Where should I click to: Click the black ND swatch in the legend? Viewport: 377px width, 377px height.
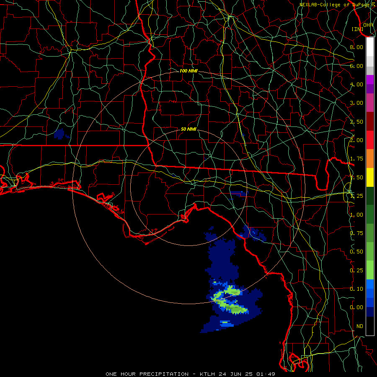pos(370,326)
